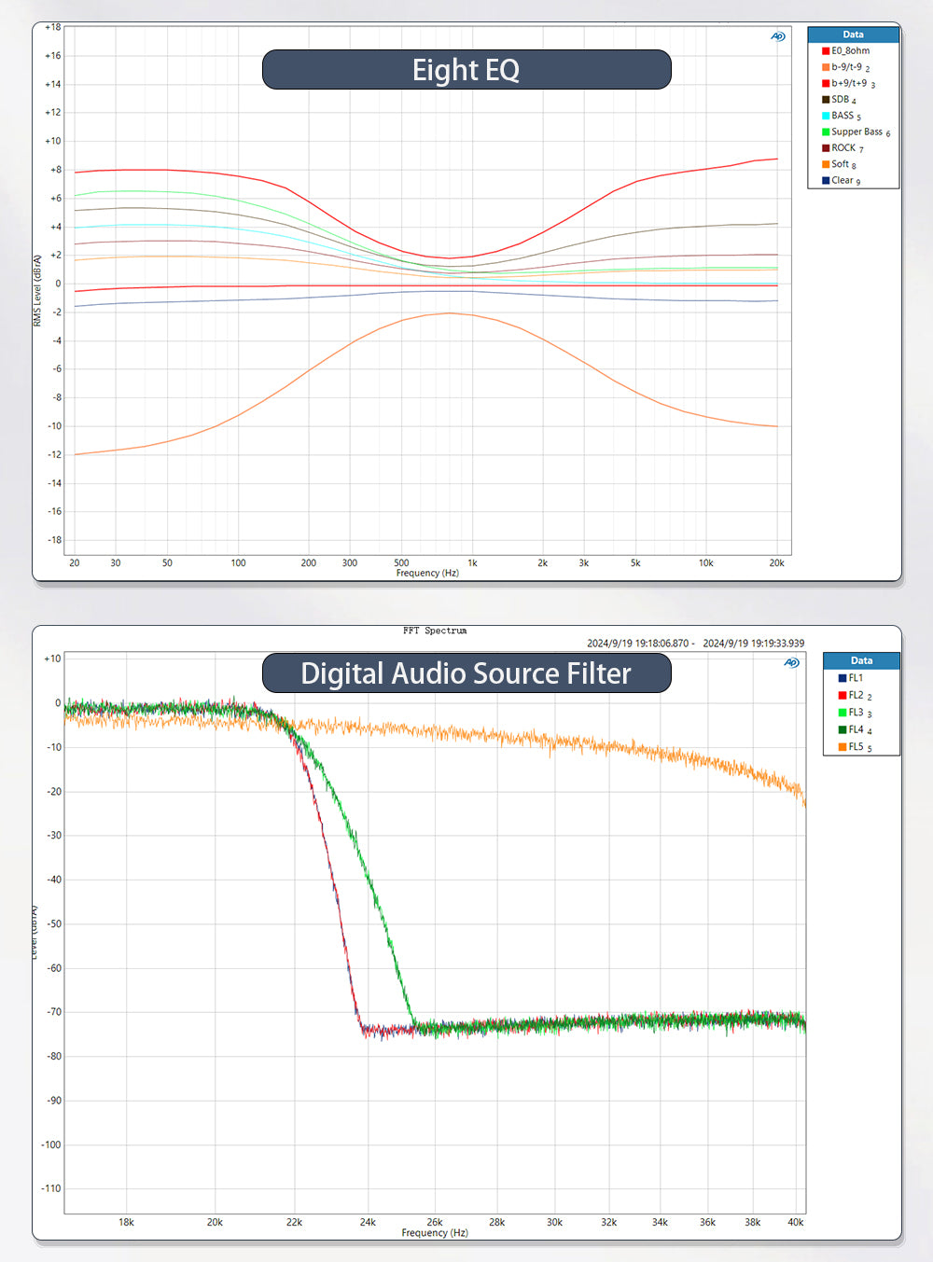Click the SDB legend color square
Screen dimensions: 933x1262
point(826,100)
